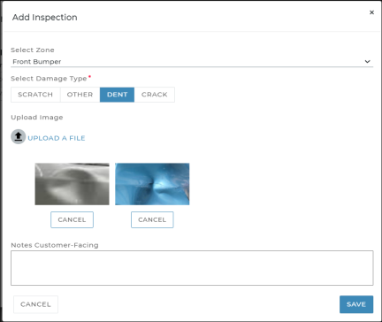
Task: Click the Select Damage Type label
Action: [49, 79]
